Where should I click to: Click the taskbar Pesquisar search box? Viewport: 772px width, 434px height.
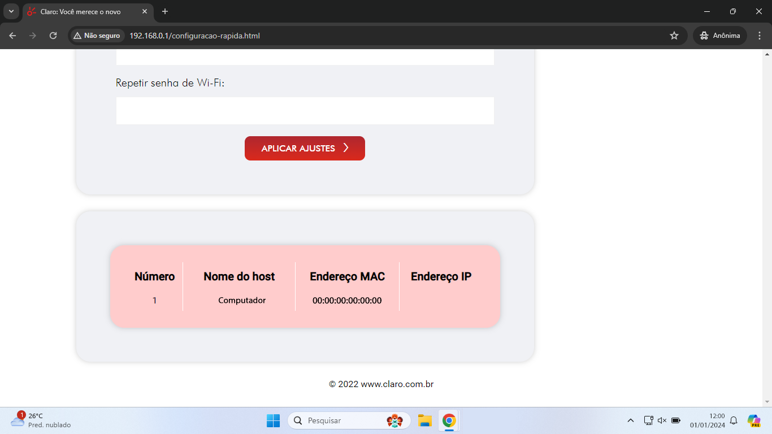point(349,420)
